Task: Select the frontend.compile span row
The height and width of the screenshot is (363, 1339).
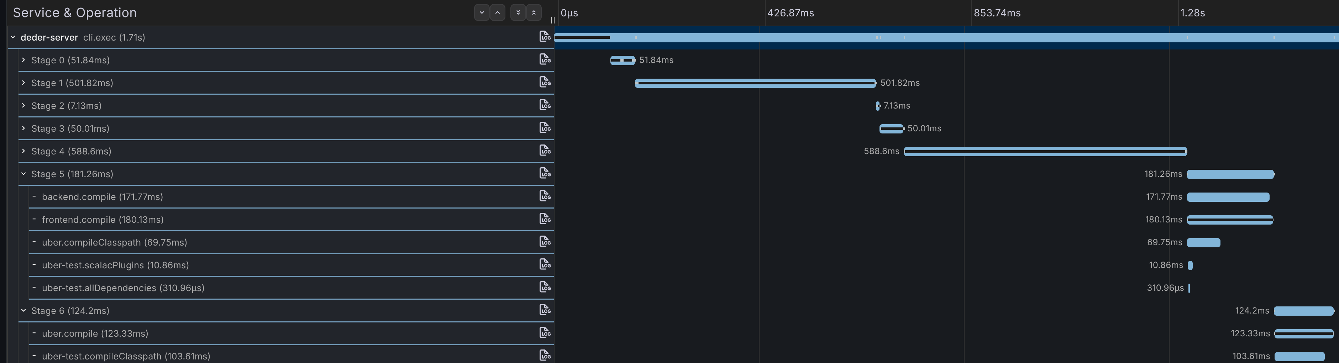Action: click(103, 220)
